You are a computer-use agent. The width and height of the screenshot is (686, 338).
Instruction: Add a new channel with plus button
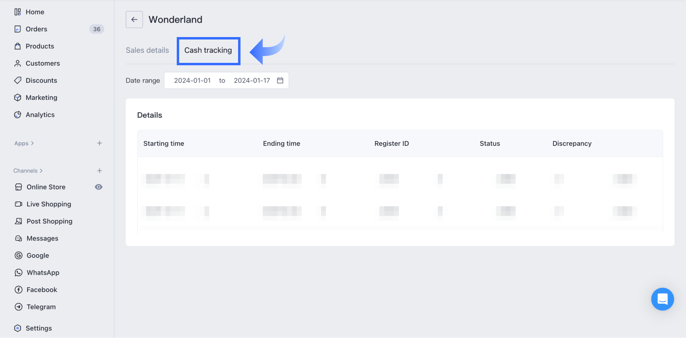coord(100,171)
